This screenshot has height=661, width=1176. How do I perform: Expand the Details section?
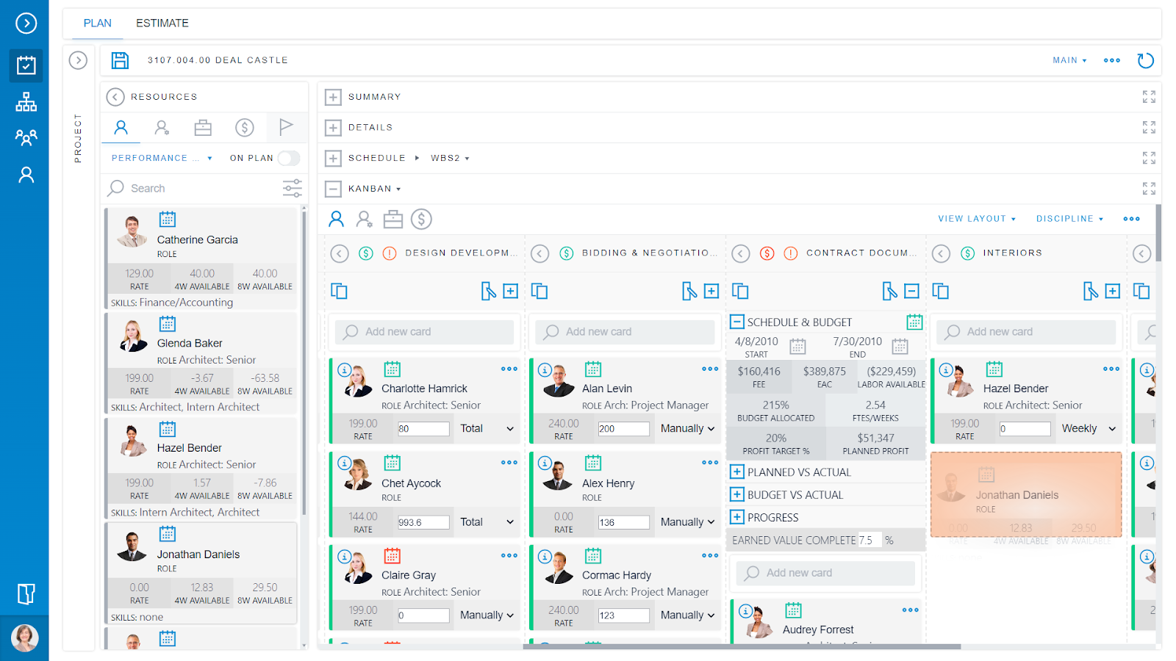tap(333, 128)
